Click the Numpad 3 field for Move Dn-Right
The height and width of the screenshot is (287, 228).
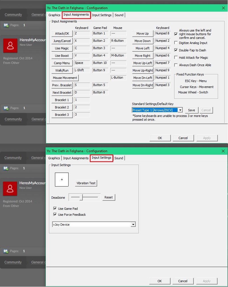point(163,85)
